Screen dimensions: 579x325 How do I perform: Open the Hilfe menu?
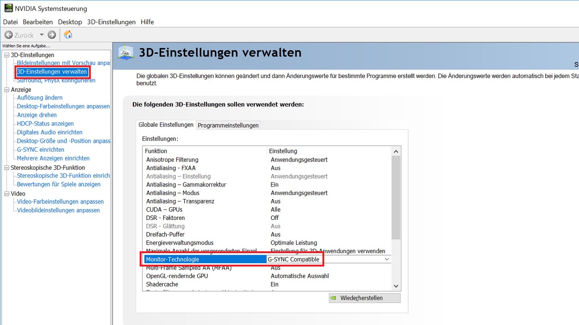tap(147, 22)
